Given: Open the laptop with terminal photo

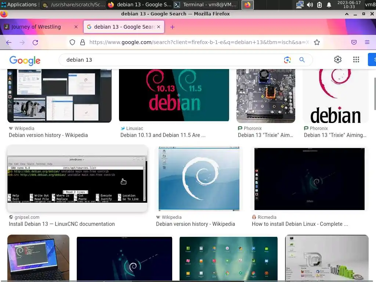Looking at the screenshot, I should coord(38,257).
